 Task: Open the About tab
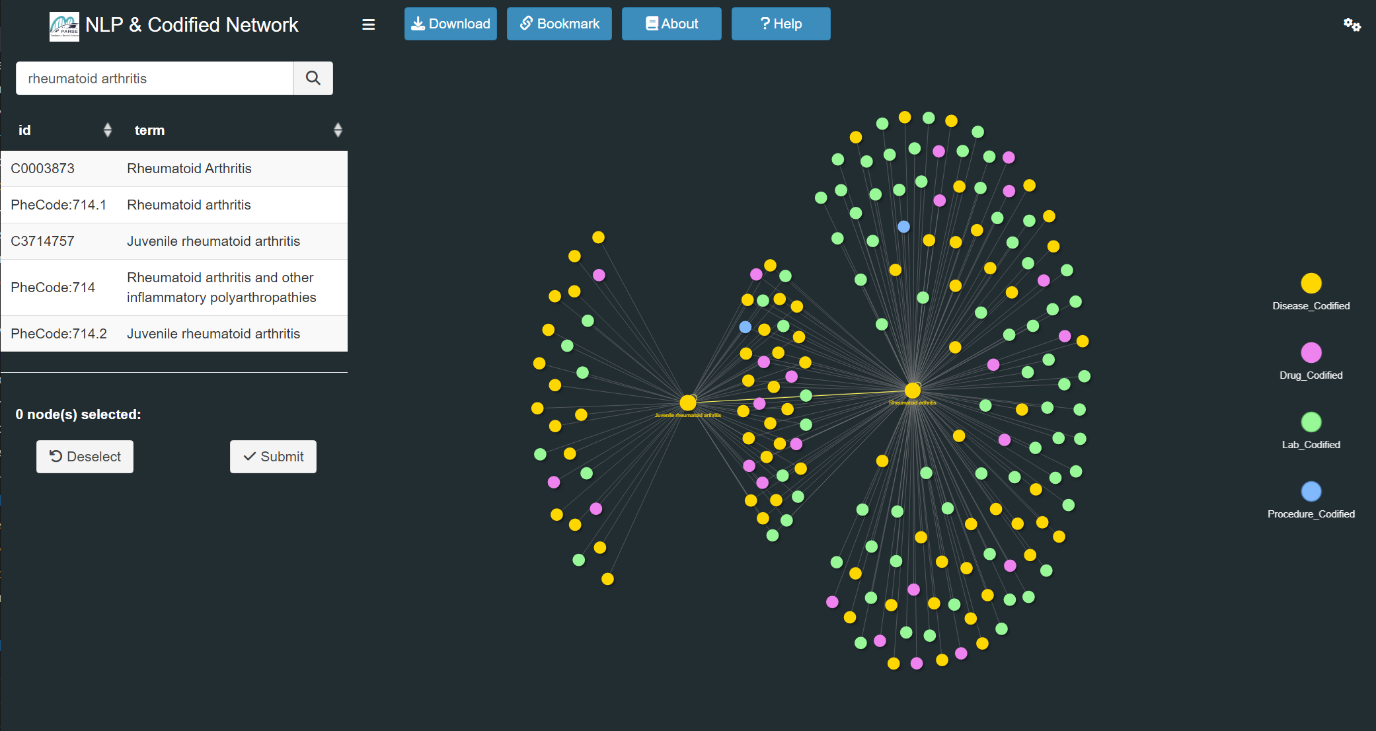tap(671, 24)
